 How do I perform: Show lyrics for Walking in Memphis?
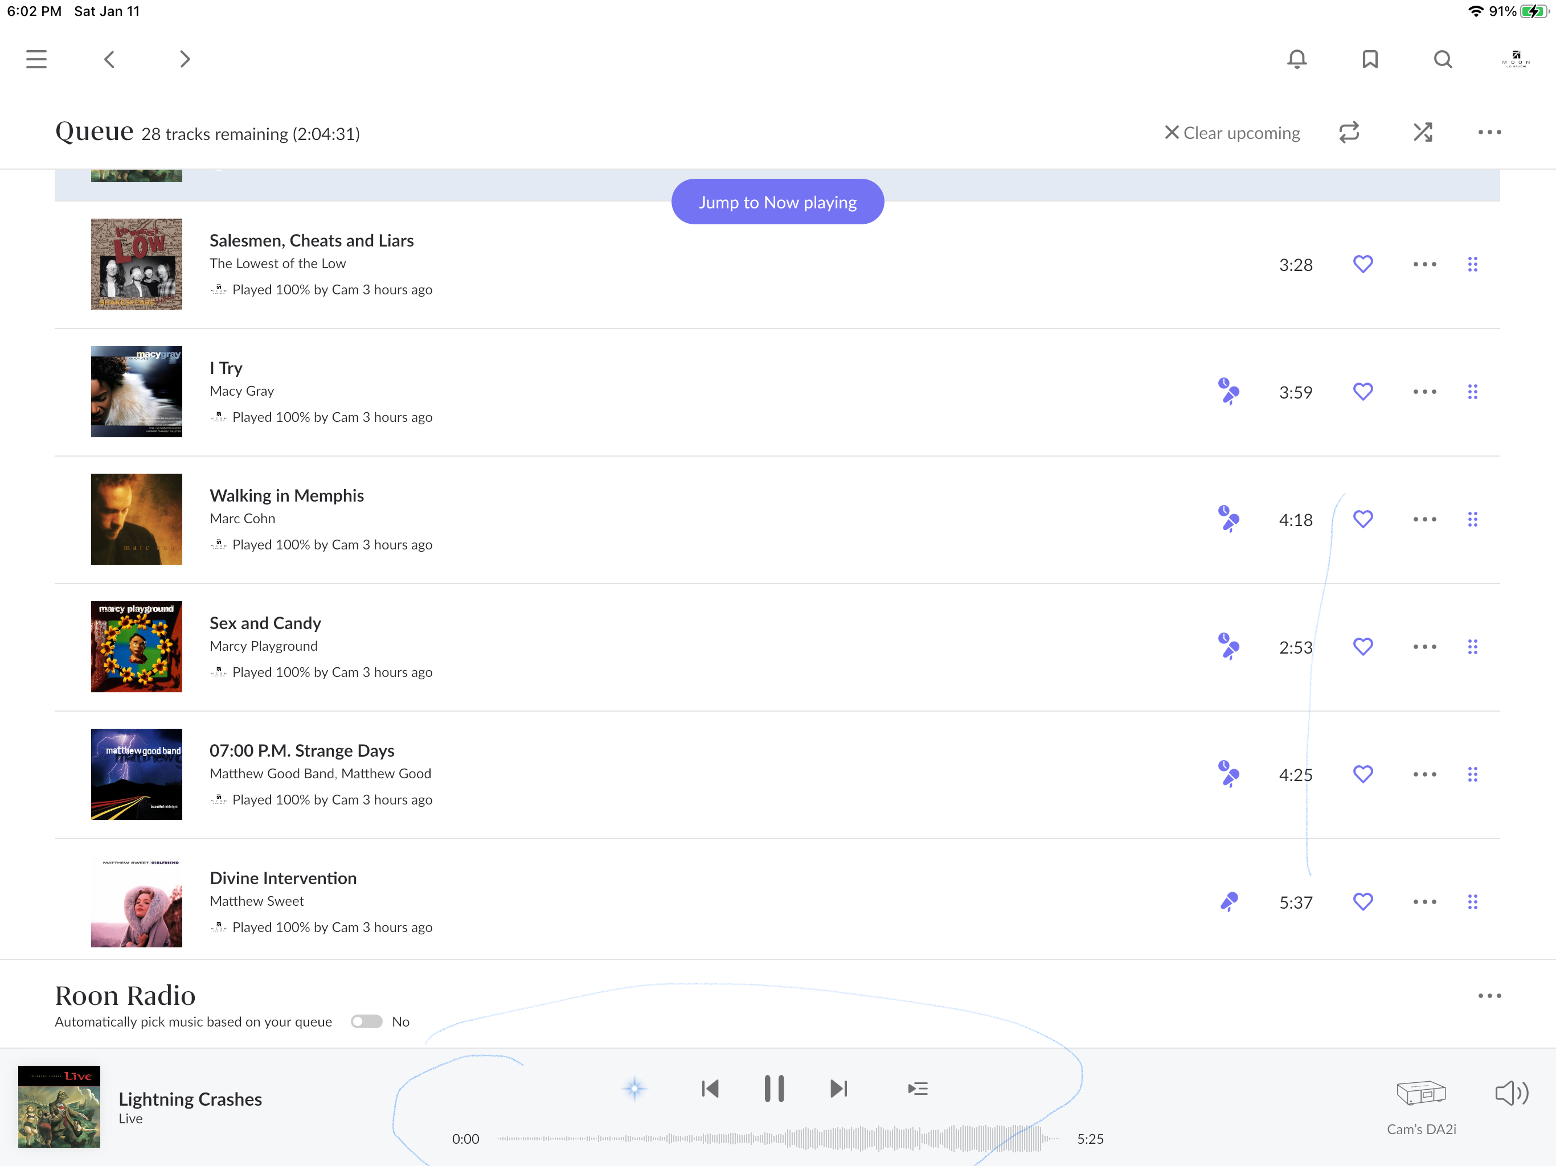click(1228, 519)
